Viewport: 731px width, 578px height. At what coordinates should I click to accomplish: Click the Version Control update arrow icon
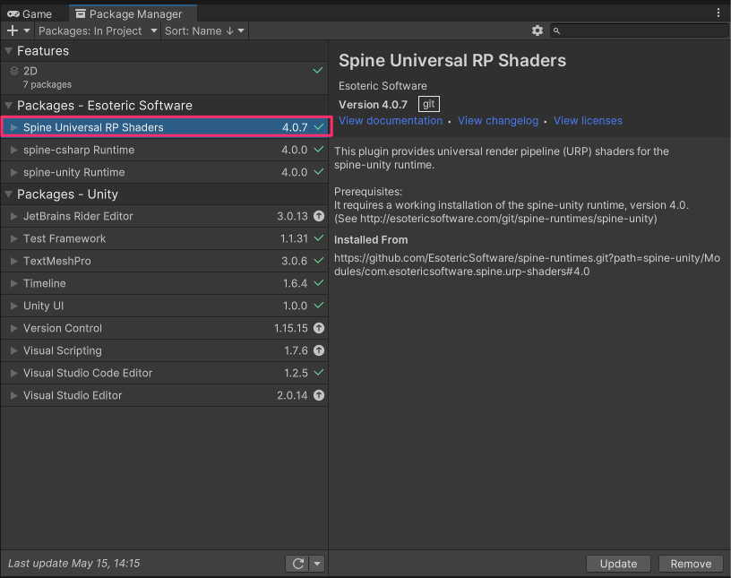[x=319, y=328]
